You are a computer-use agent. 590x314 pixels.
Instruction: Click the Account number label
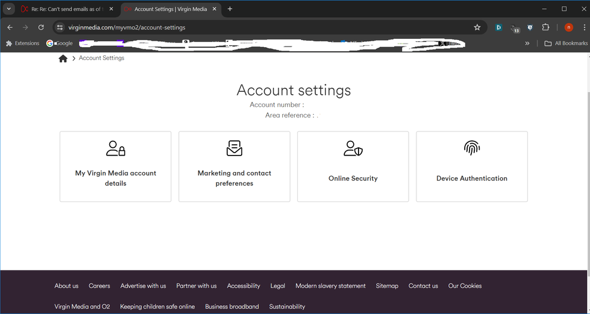point(277,105)
